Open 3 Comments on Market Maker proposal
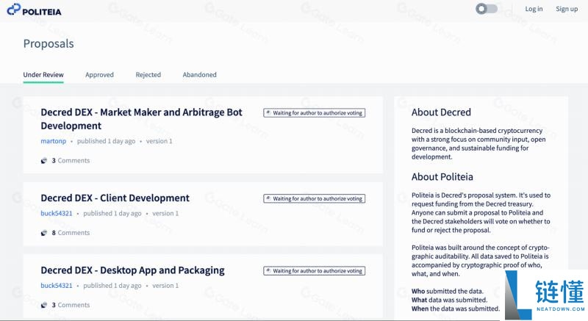This screenshot has width=588, height=321. (71, 160)
